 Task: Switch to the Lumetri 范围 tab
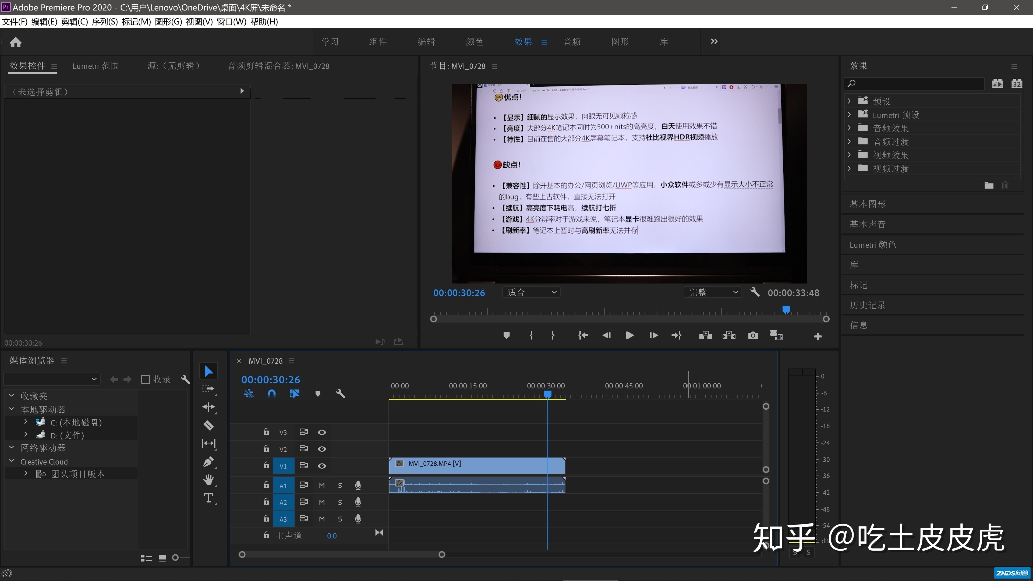tap(95, 66)
